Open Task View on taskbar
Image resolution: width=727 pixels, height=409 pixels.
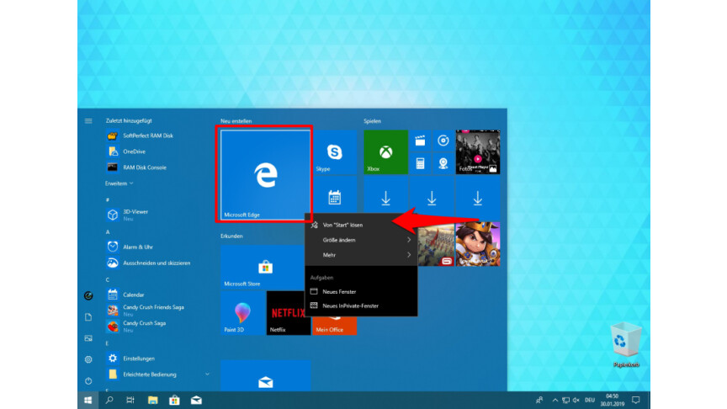[130, 401]
